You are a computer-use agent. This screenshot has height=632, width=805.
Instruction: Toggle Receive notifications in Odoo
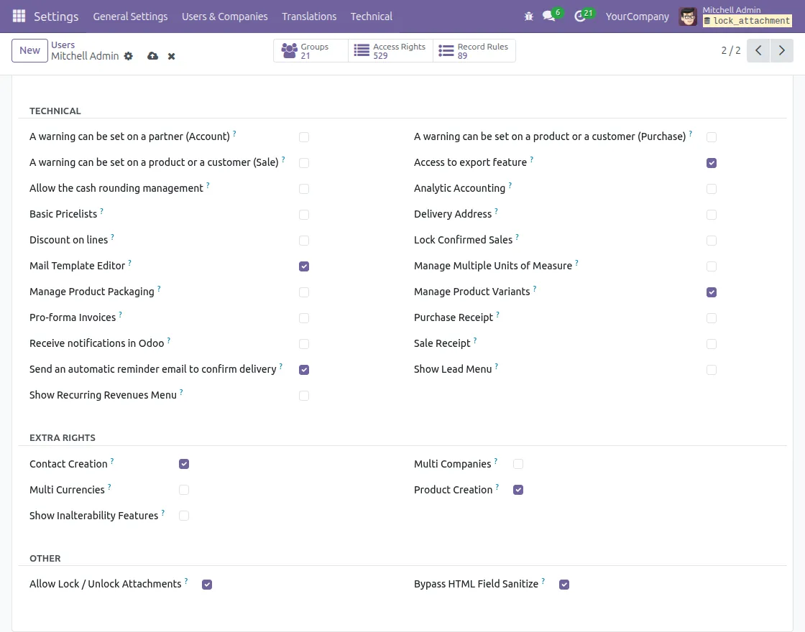click(304, 344)
